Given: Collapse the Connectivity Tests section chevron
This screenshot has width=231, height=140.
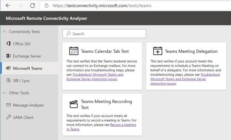Looking at the screenshot, I should pos(4,31).
